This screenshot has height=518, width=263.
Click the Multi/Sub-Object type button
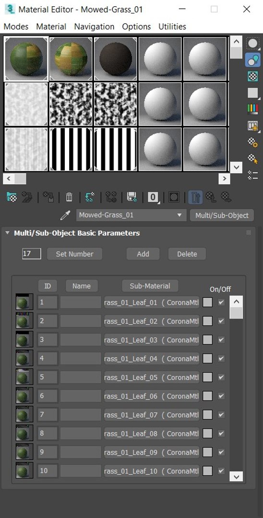point(222,215)
